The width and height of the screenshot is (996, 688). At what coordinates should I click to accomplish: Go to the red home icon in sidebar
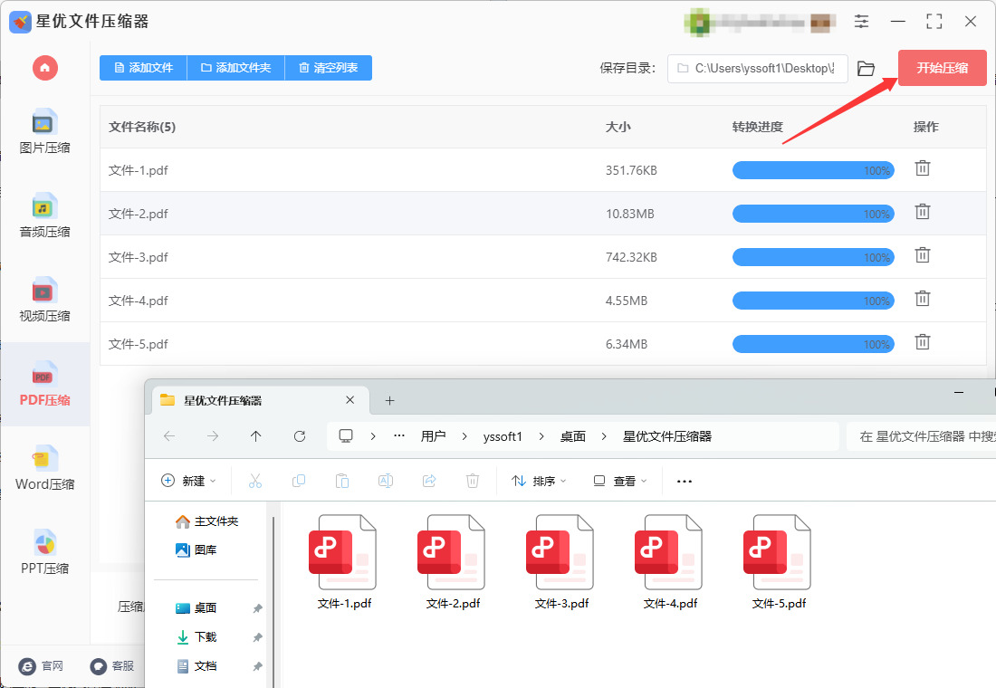[x=45, y=67]
